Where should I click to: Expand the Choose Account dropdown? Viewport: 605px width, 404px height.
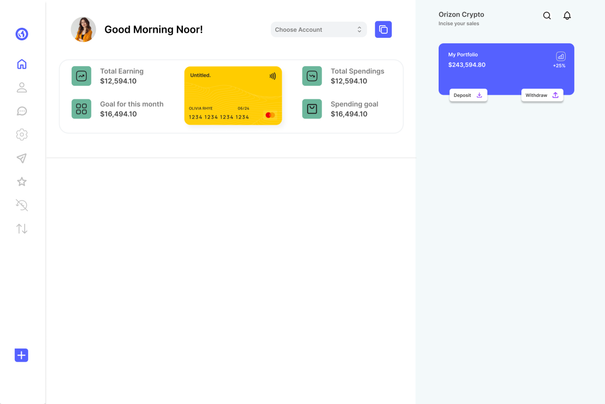(319, 30)
